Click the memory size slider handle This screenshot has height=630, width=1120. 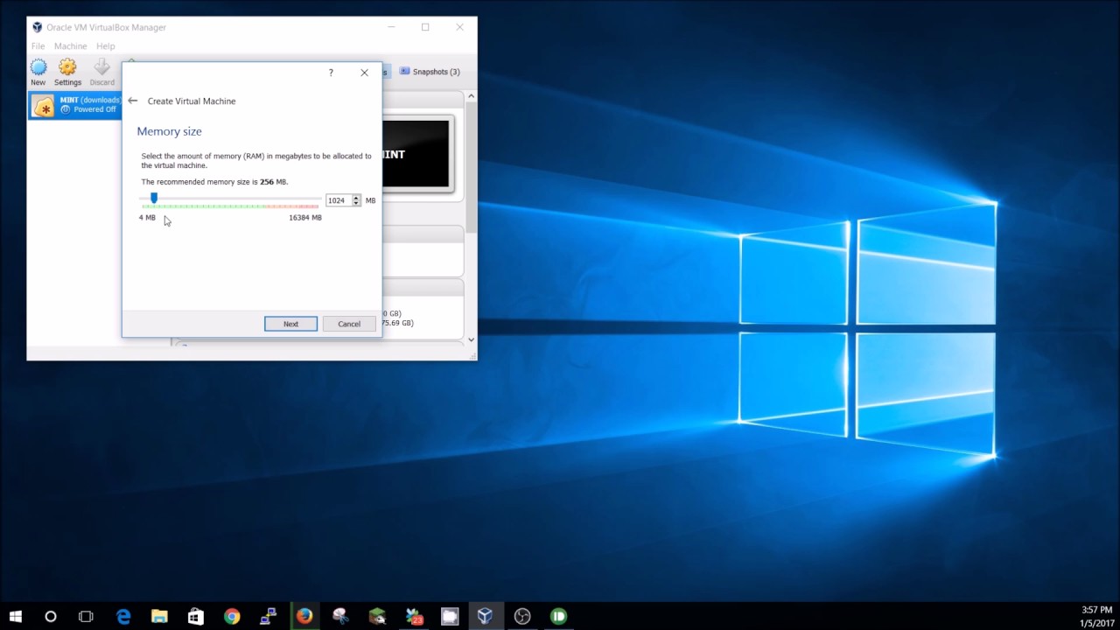(154, 199)
